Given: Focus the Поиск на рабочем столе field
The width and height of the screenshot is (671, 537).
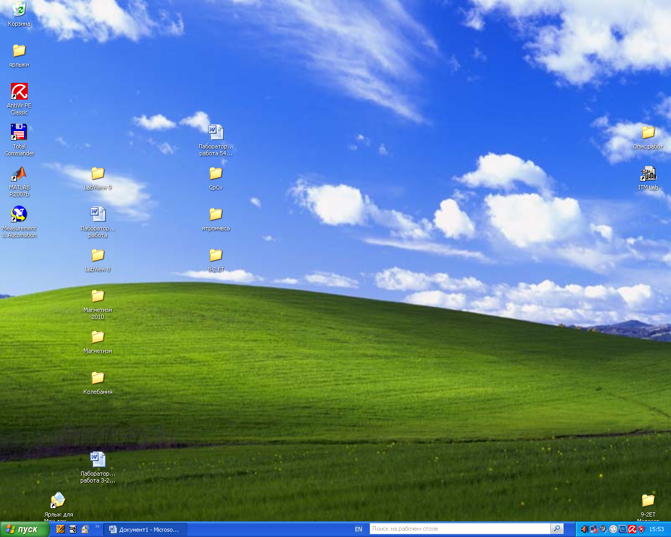Looking at the screenshot, I should pos(460,529).
